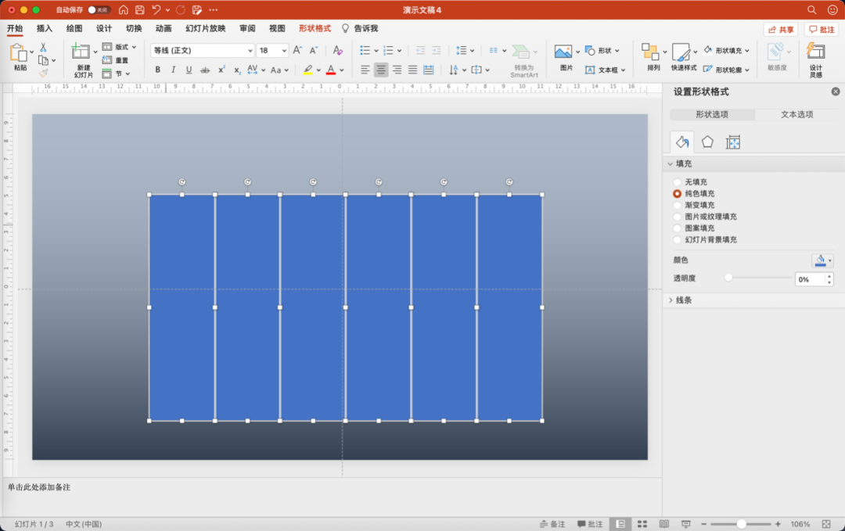
Task: Open the Shape Outline dropdown arrow
Action: [747, 70]
